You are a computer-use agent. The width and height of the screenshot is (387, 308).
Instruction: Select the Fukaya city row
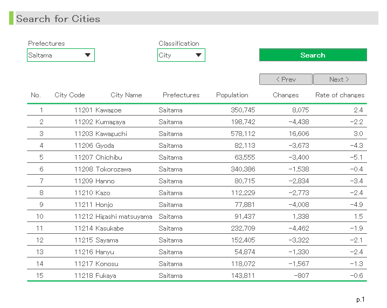(106, 276)
